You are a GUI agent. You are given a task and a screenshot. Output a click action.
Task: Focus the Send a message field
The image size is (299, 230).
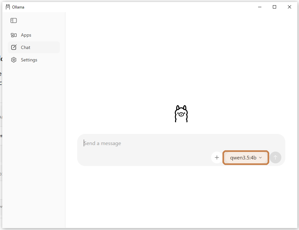tap(181, 143)
